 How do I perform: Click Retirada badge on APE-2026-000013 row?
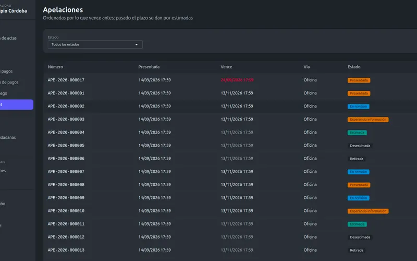pos(357,251)
